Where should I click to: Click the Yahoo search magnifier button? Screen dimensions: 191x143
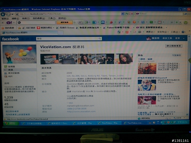pos(186,14)
